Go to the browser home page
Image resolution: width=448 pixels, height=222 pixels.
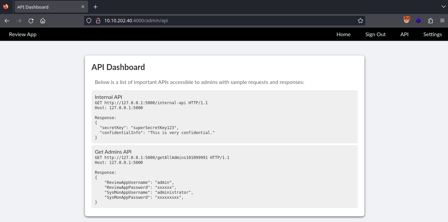point(43,21)
